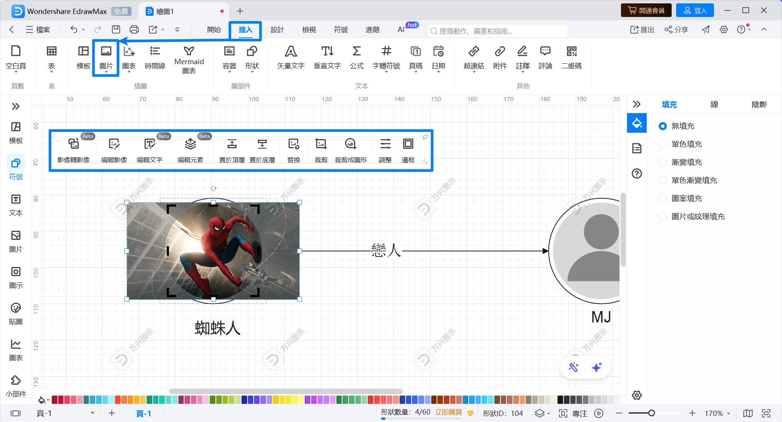Pin the floating image toolbar
Image resolution: width=782 pixels, height=422 pixels.
(425, 137)
